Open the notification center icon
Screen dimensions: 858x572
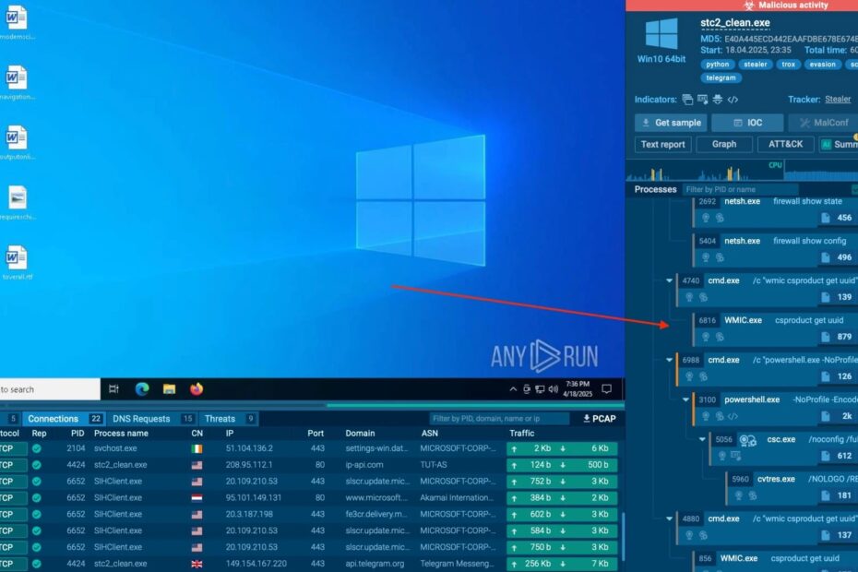606,389
